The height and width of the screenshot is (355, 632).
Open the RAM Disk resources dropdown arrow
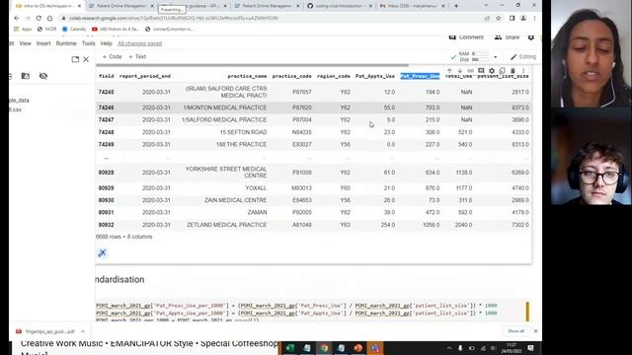496,57
